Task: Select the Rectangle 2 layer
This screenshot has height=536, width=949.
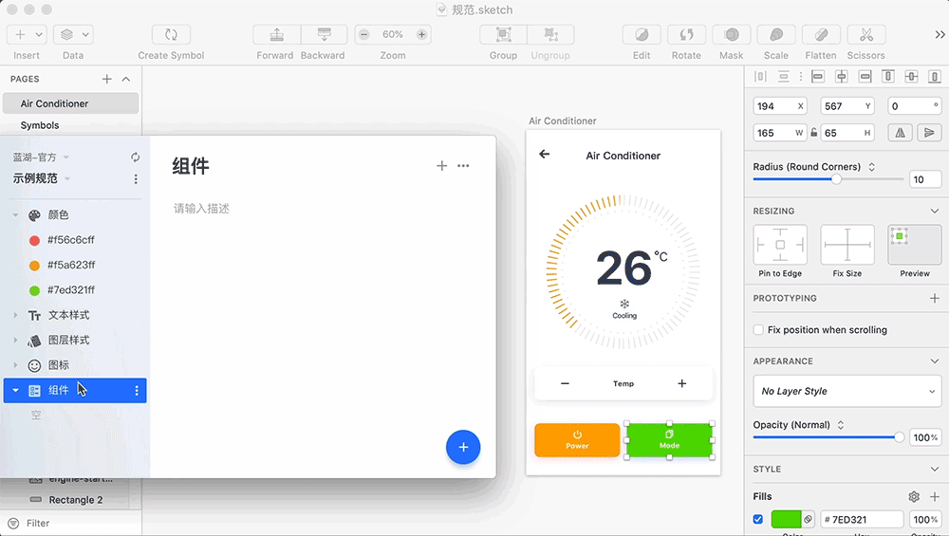Action: click(76, 500)
